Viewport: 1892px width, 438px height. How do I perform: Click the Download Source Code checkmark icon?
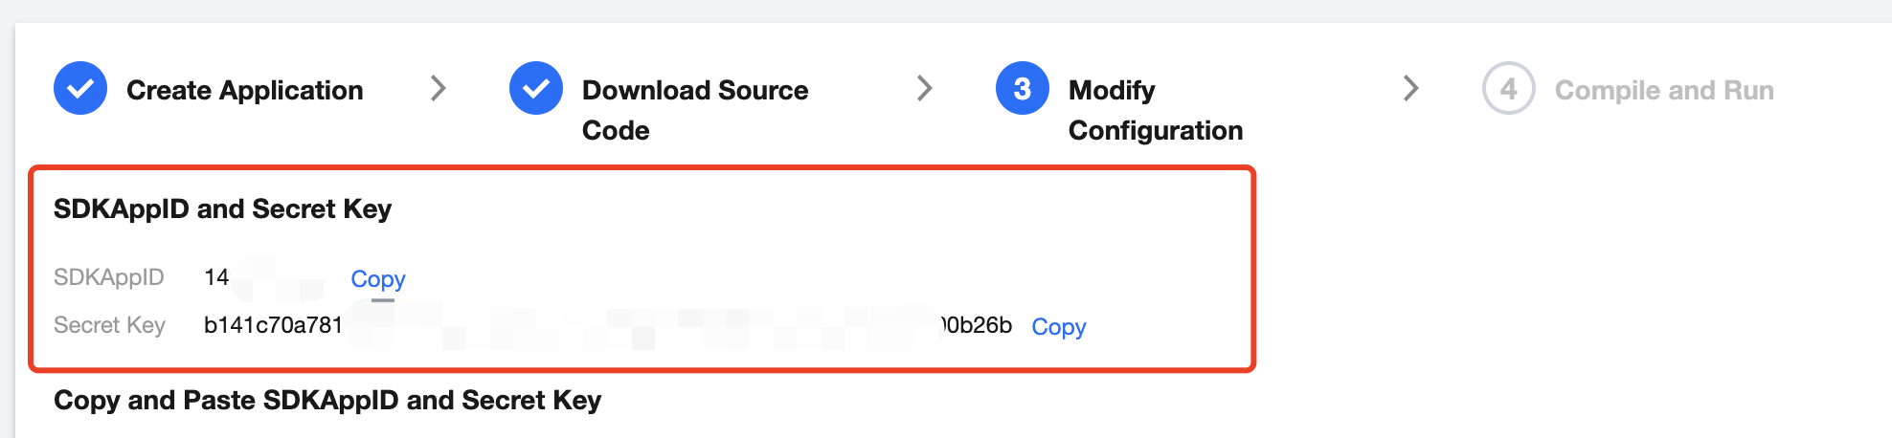pos(536,88)
